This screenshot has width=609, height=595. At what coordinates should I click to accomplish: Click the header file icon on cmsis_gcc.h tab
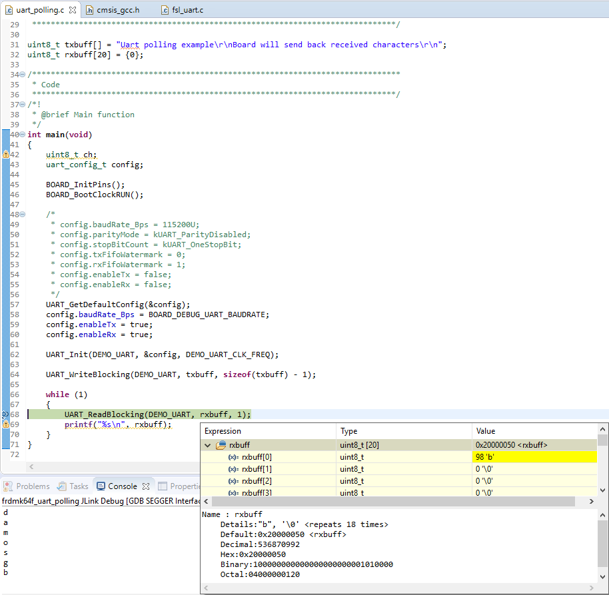tap(89, 10)
